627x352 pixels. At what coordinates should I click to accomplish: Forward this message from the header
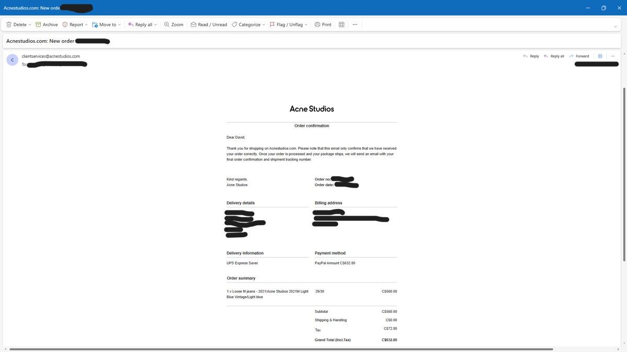(579, 56)
